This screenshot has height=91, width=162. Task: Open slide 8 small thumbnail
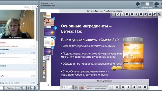coord(46,58)
